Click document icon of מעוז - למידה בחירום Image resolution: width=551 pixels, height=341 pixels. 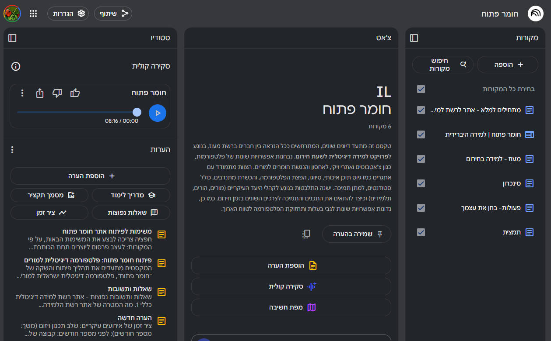530,159
